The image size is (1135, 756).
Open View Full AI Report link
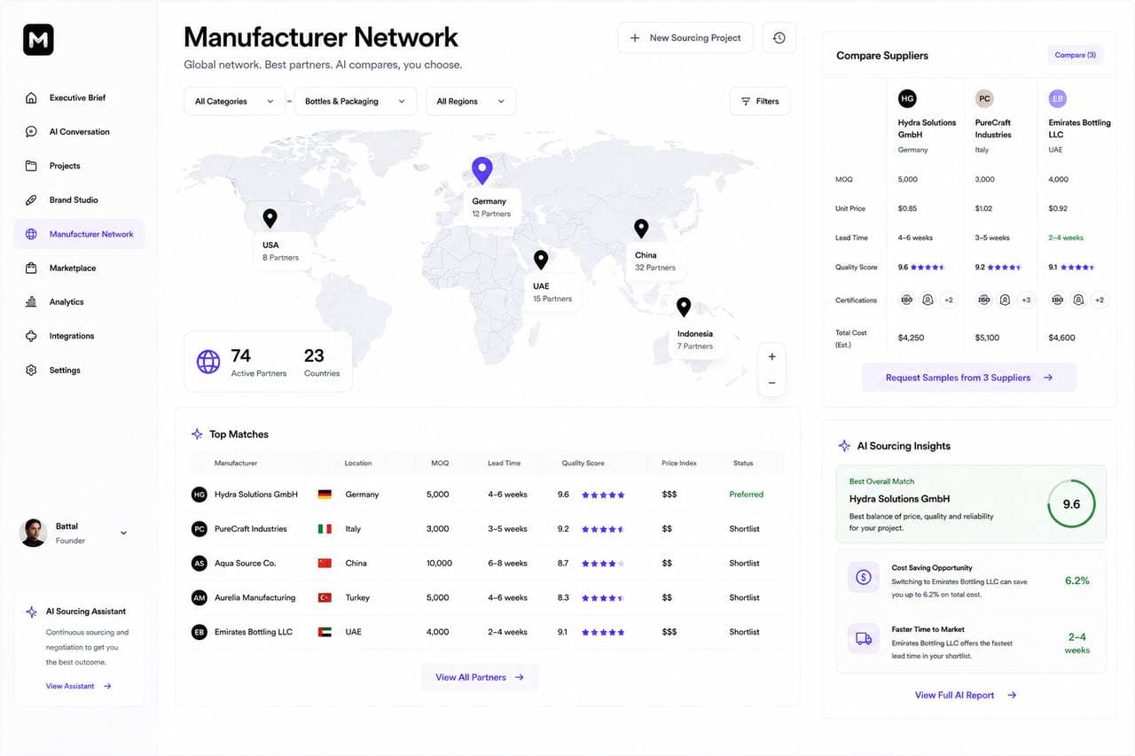coord(966,695)
